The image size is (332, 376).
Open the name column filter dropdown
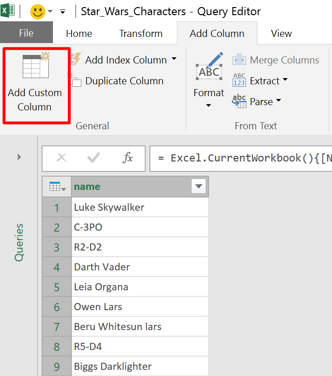[x=199, y=186]
